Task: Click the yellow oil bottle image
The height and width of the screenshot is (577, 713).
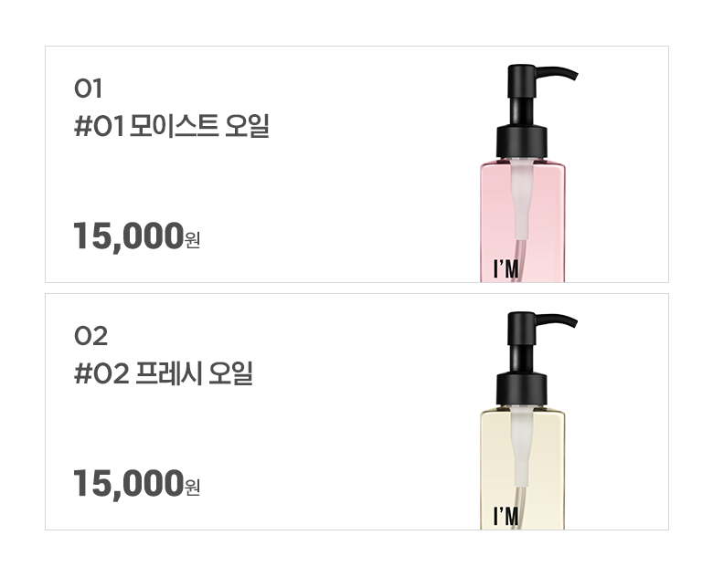Action: click(528, 421)
